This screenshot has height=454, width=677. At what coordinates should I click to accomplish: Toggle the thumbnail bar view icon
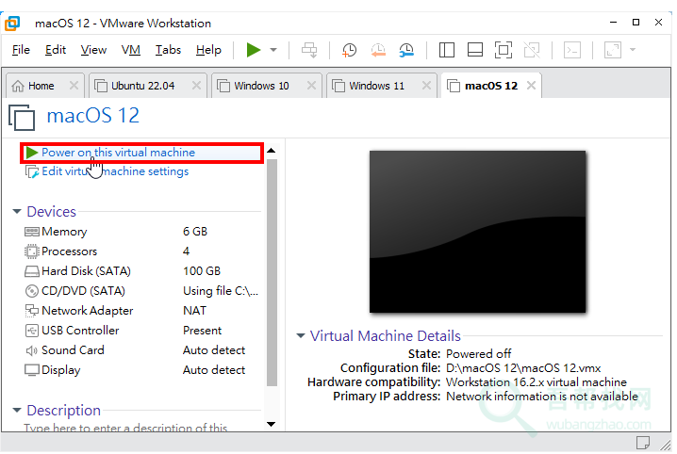pyautogui.click(x=475, y=50)
